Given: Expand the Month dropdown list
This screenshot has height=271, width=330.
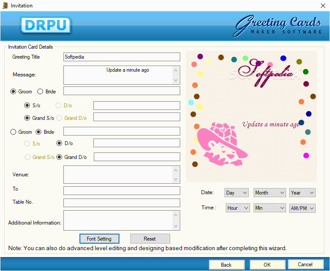Looking at the screenshot, I should [270, 193].
